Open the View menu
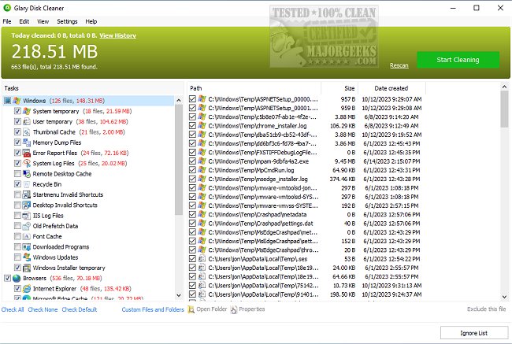Screen dimensions: 512x344 (x=43, y=21)
